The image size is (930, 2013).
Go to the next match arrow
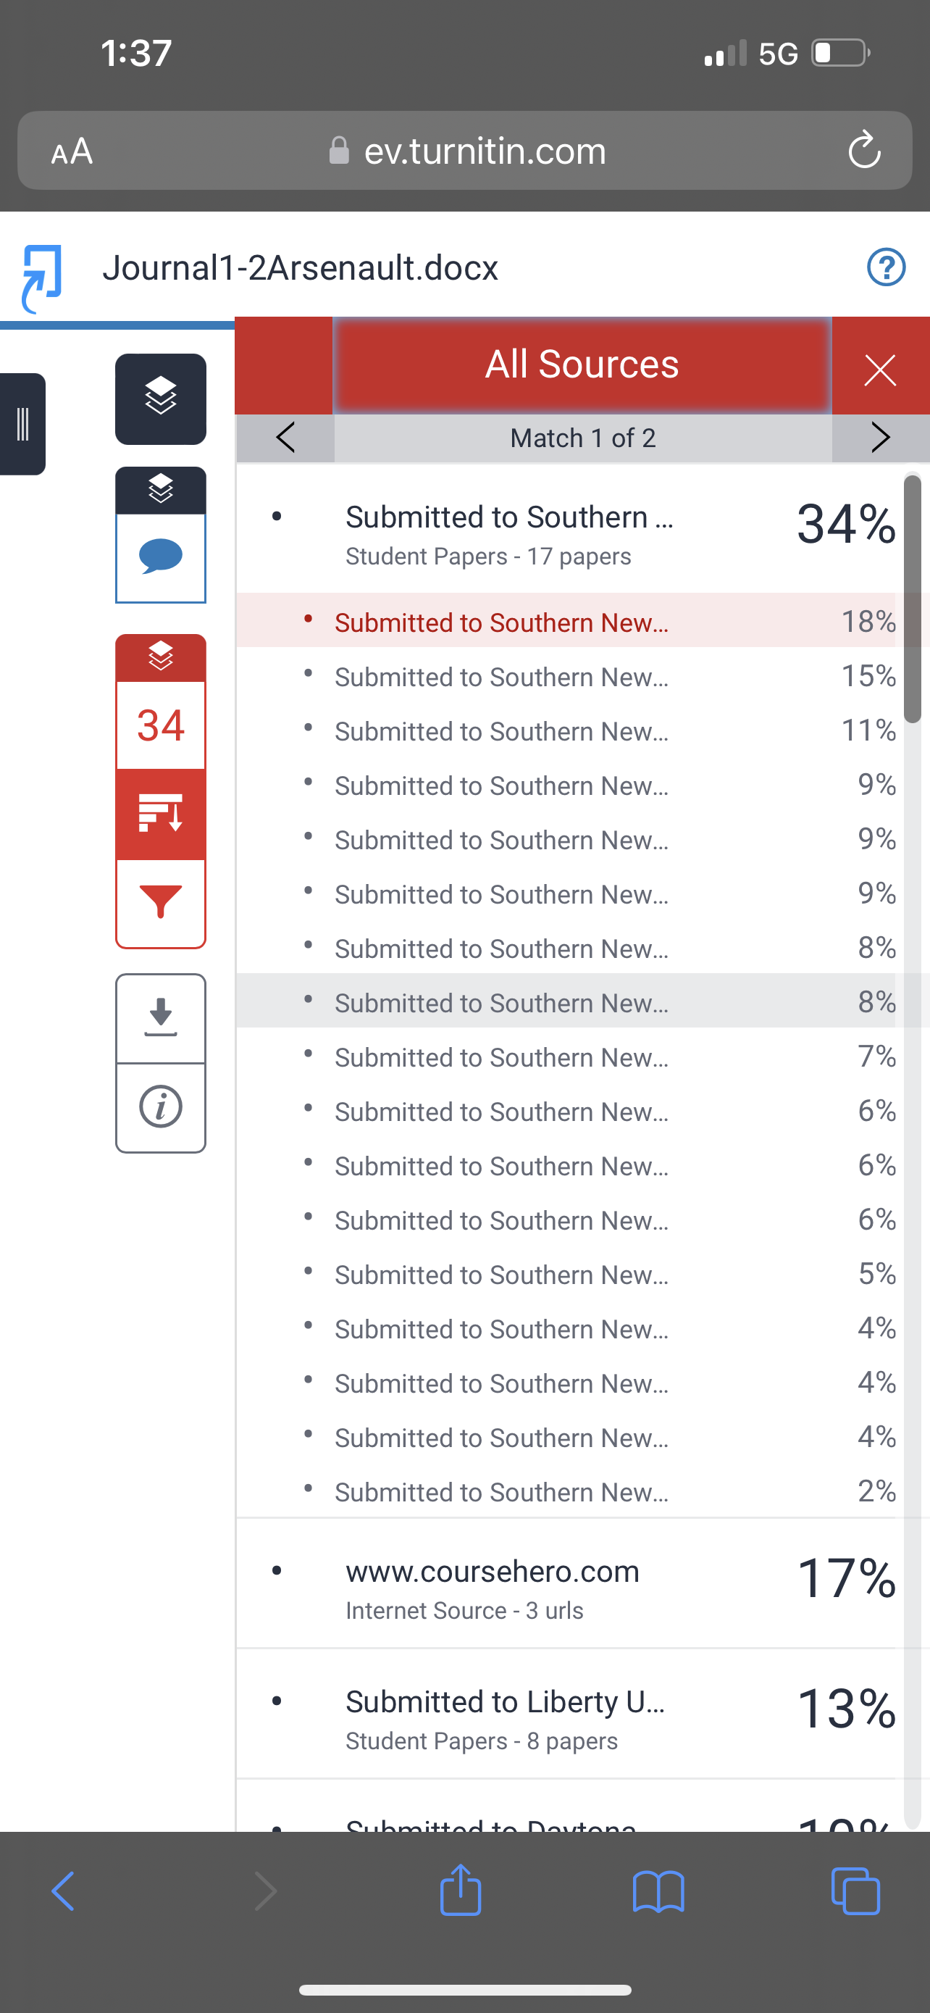tap(880, 438)
